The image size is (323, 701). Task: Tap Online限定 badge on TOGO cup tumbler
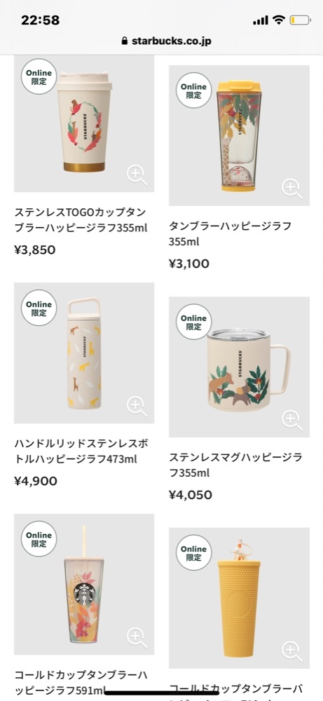click(39, 77)
